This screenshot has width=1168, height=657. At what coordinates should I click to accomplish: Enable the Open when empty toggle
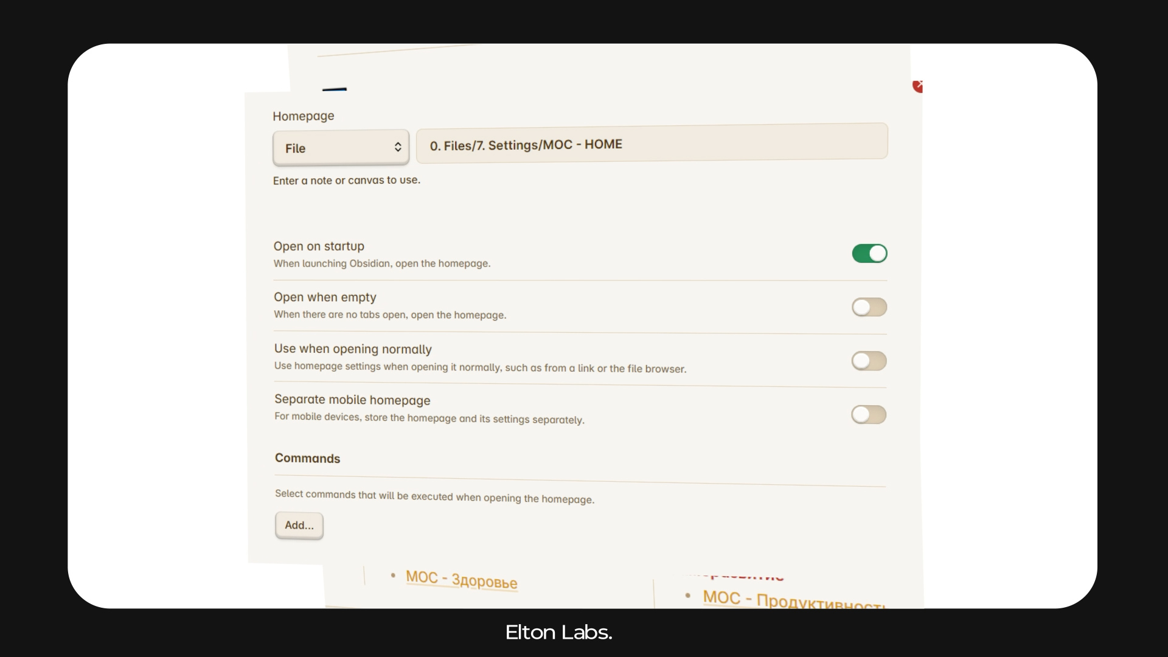[869, 307]
